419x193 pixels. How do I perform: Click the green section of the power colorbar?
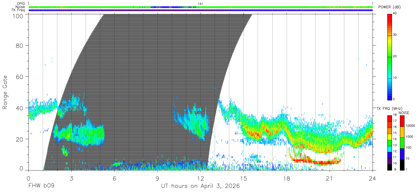(x=390, y=63)
